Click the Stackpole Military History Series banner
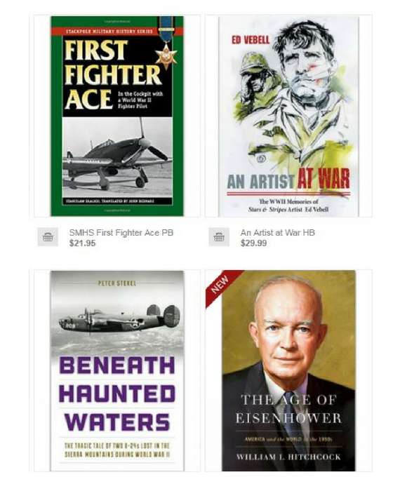Screen dimensions: 407x484 (109, 32)
